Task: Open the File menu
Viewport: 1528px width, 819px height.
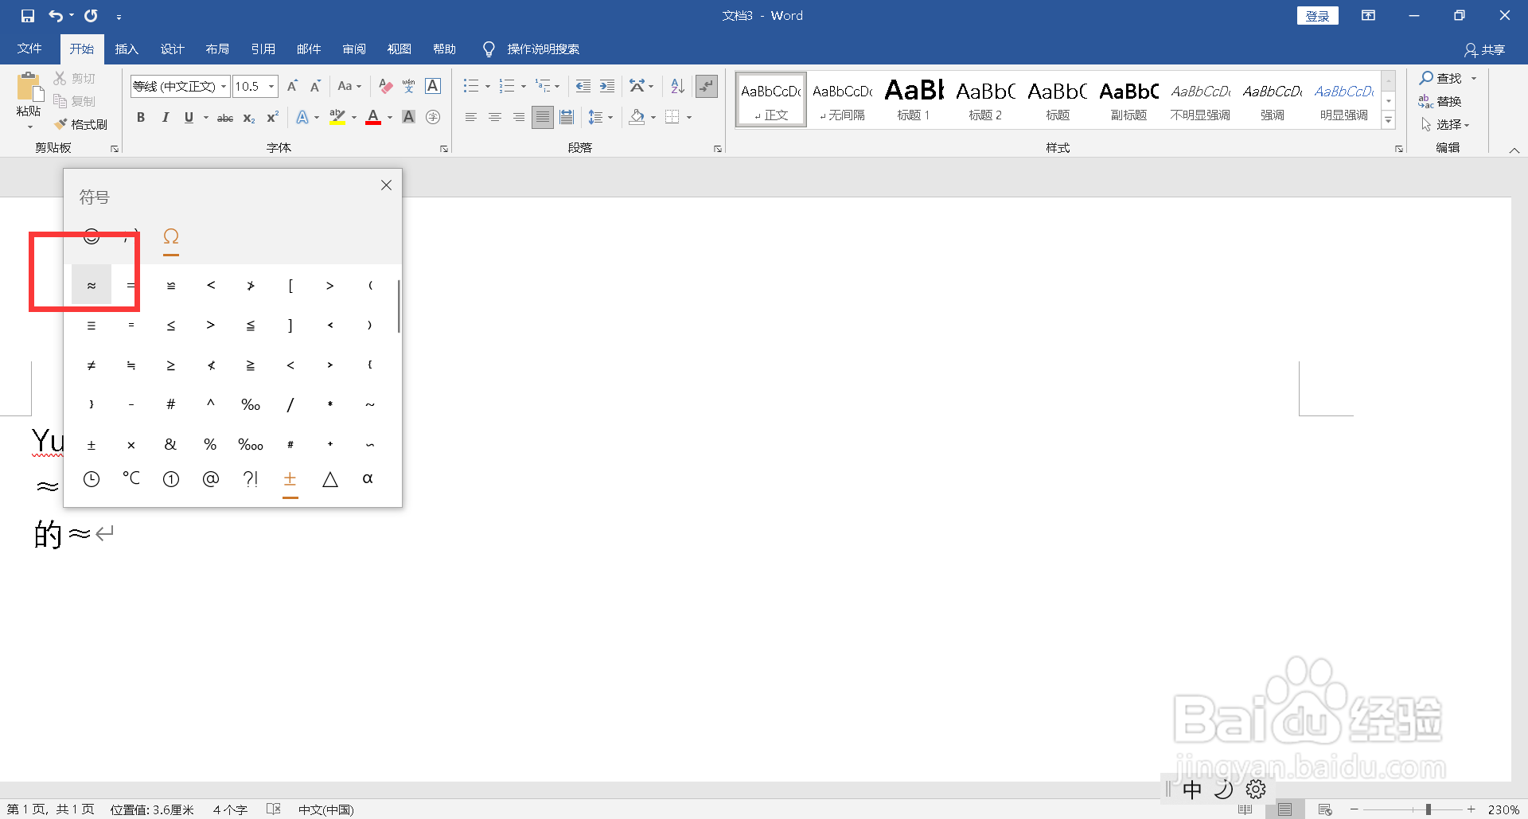Action: click(x=29, y=49)
